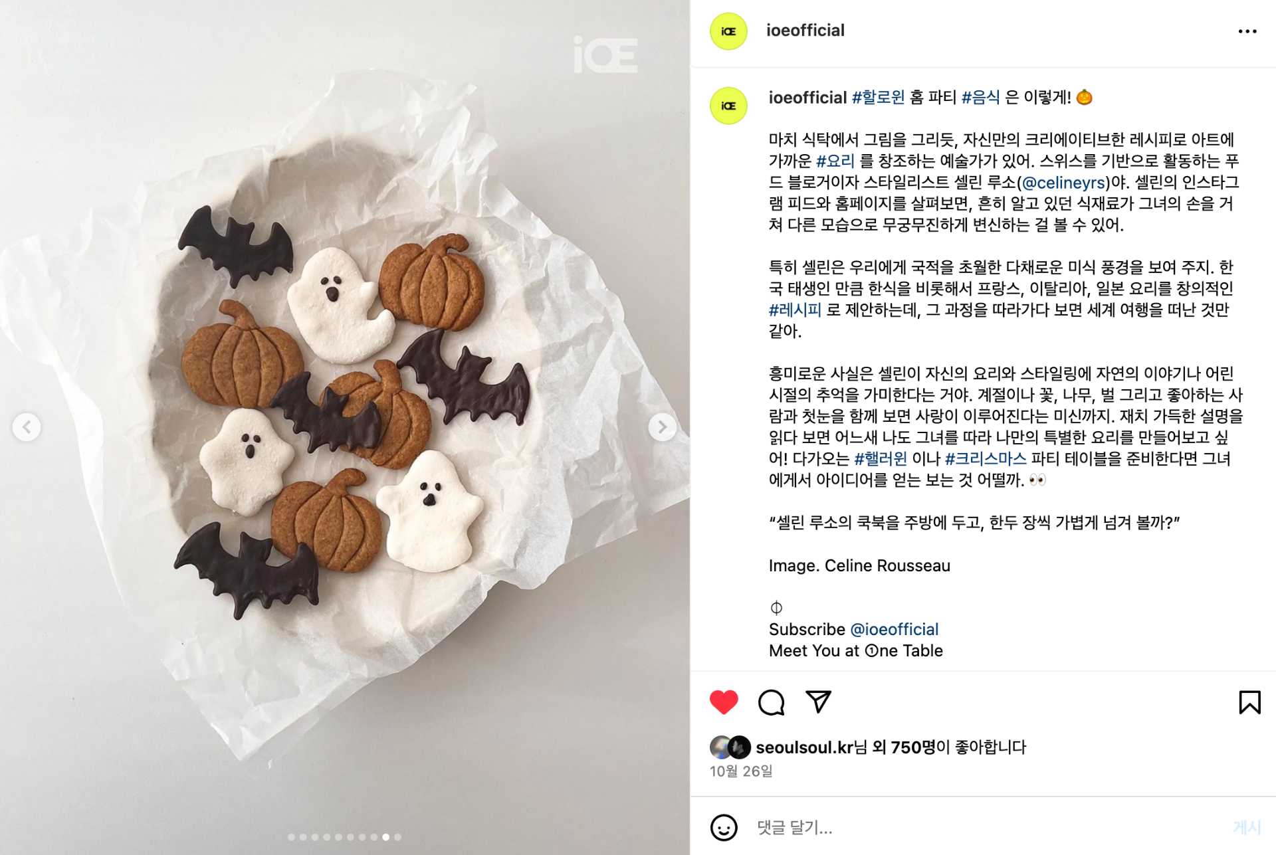Visit the @celineyrs mention
Screen dimensions: 1276x855
(1063, 183)
